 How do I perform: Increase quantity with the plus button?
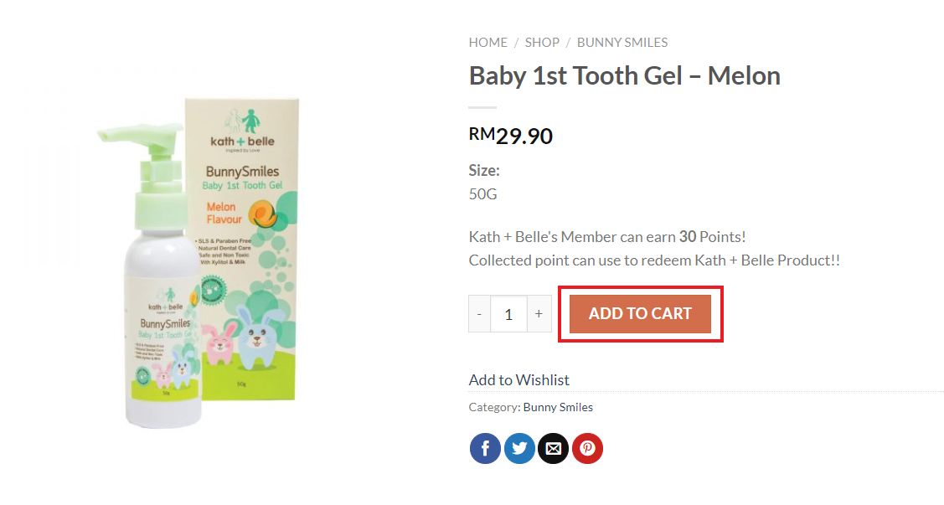click(539, 314)
